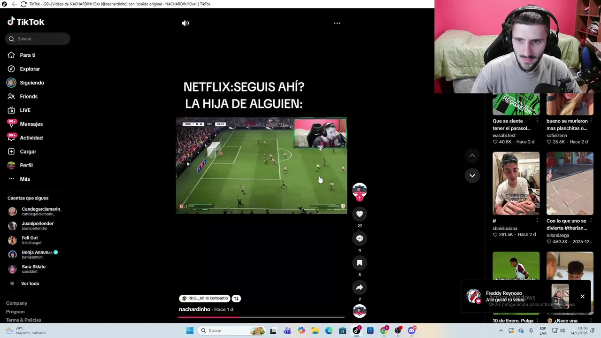
Task: Open Copilot from the taskbar
Action: point(301,330)
